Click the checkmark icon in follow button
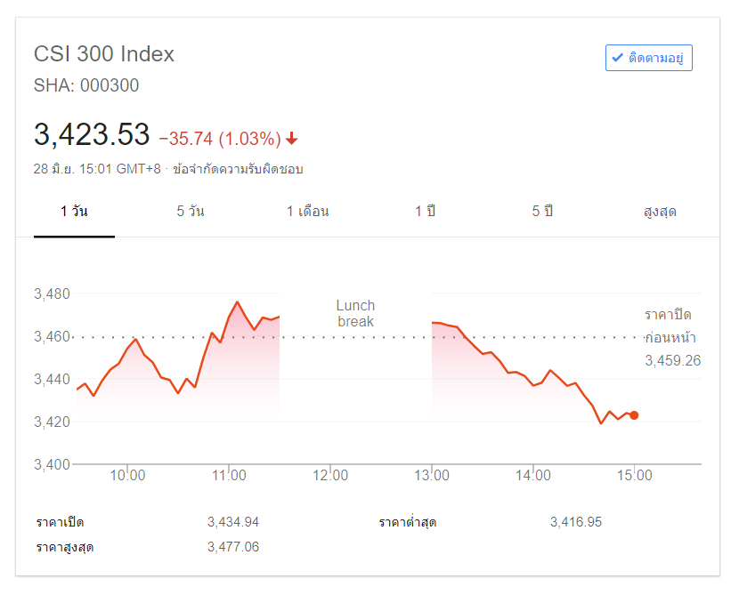Image resolution: width=739 pixels, height=595 pixels. (617, 58)
